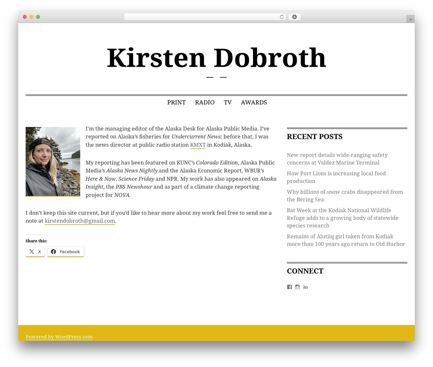This screenshot has height=367, width=433.
Task: Email kirstendobroth@gmail.com link
Action: 80,221
